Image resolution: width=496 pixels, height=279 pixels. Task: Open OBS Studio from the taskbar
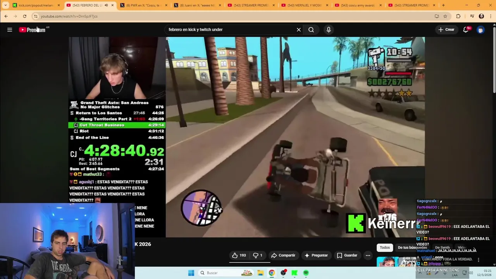[x=283, y=273]
